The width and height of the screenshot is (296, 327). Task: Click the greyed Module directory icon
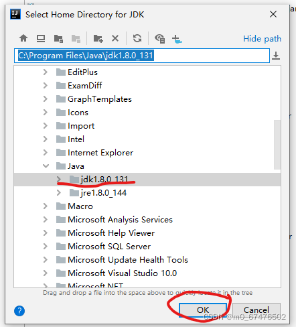point(76,38)
